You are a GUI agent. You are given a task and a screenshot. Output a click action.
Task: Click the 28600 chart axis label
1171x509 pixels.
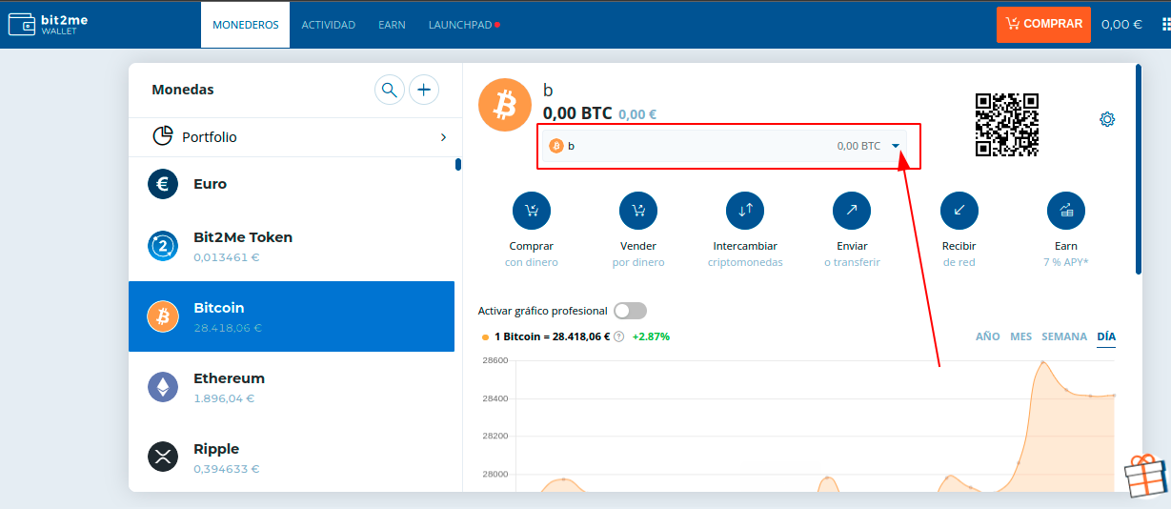(495, 360)
